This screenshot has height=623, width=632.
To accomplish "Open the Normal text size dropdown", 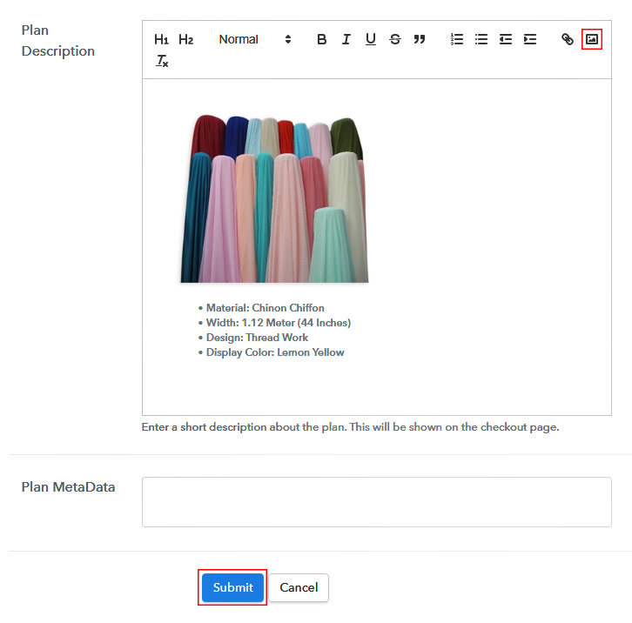I will [x=255, y=39].
